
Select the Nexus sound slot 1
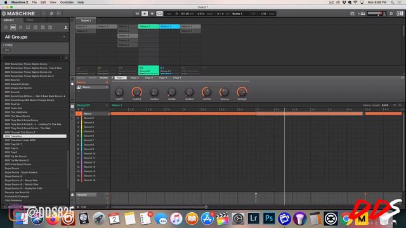[x=93, y=114]
